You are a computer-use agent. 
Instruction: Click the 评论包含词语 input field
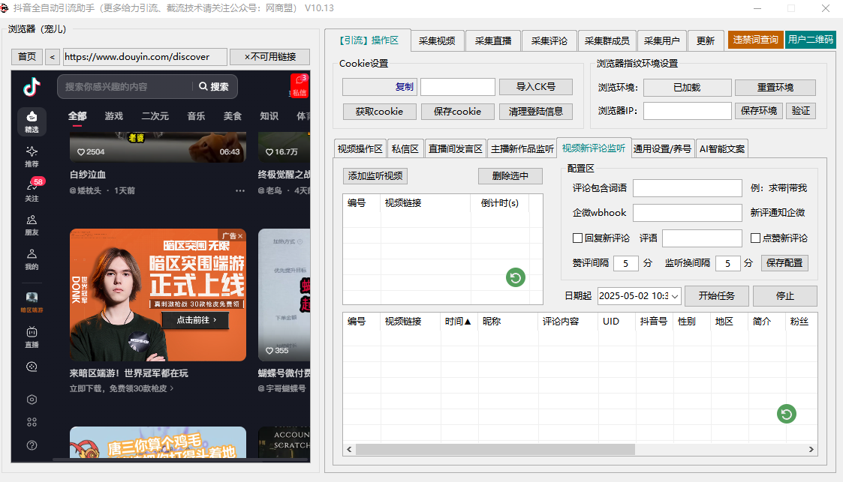tap(687, 188)
